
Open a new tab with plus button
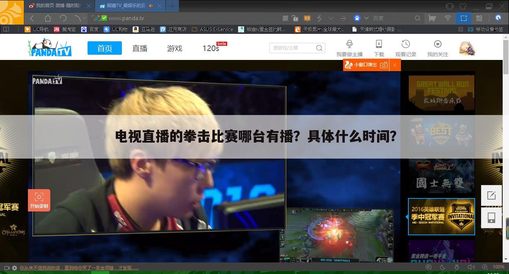(172, 6)
